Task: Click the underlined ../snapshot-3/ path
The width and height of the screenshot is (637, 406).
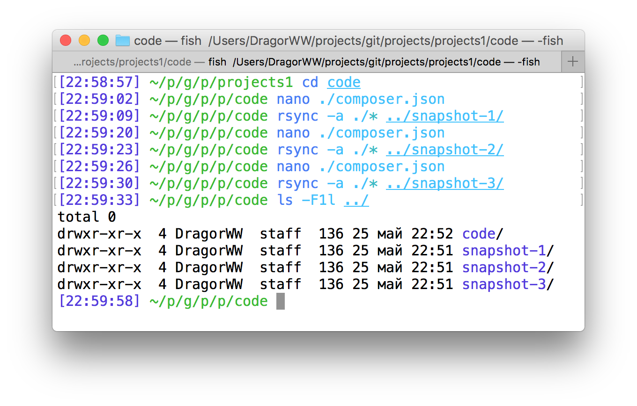Action: tap(445, 183)
